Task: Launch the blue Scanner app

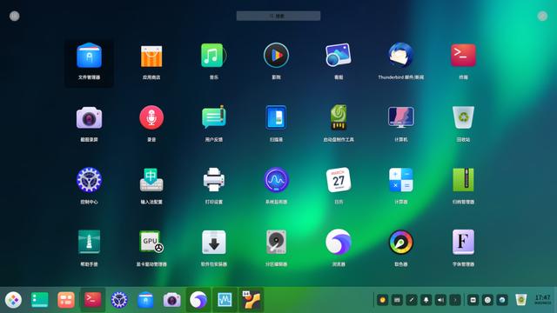Action: click(276, 117)
